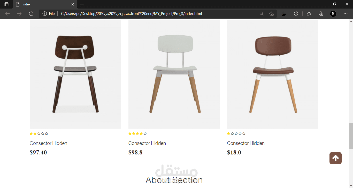The image size is (353, 188).
Task: Open the browser profile avatar
Action: pos(333,14)
